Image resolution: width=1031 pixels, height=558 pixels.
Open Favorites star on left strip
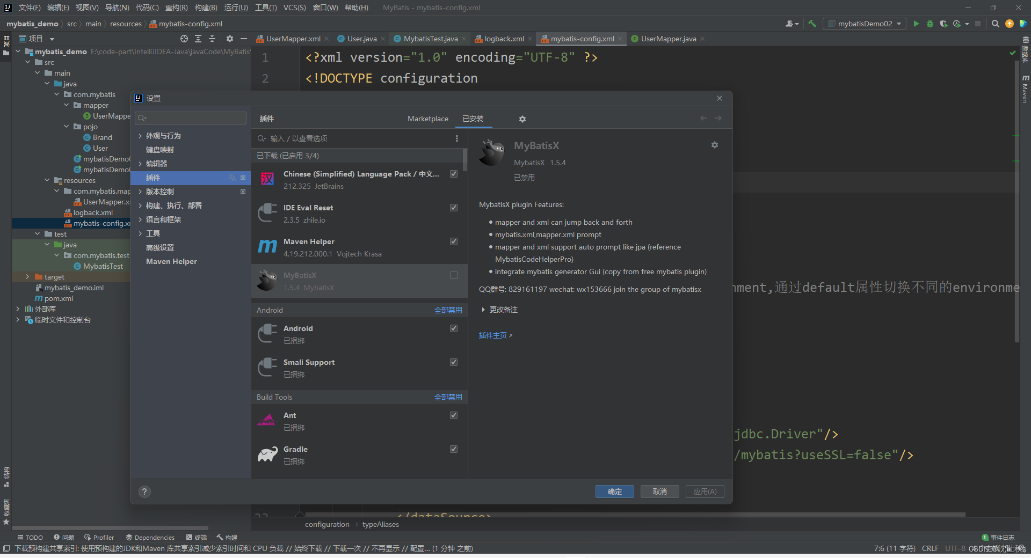(6, 521)
